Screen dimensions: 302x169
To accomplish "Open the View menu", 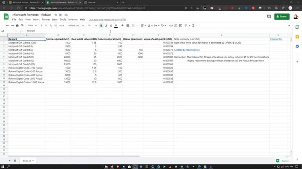I will (28, 20).
